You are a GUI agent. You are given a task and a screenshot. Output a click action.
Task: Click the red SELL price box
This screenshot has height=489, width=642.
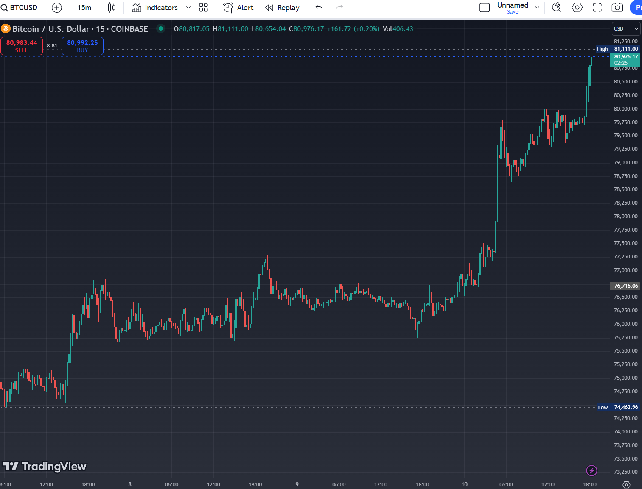pyautogui.click(x=22, y=46)
